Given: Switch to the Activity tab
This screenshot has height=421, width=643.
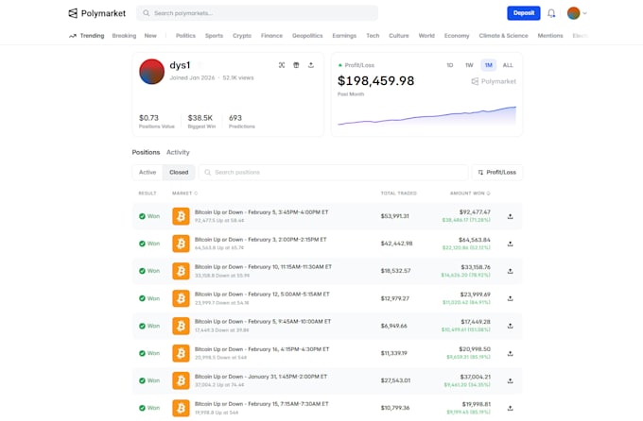Looking at the screenshot, I should pyautogui.click(x=178, y=152).
